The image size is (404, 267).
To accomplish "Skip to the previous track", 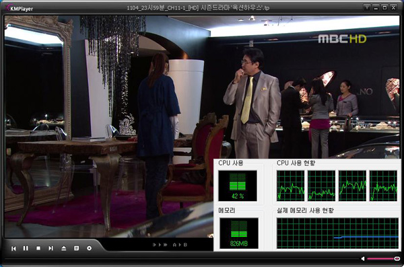I will pyautogui.click(x=13, y=248).
